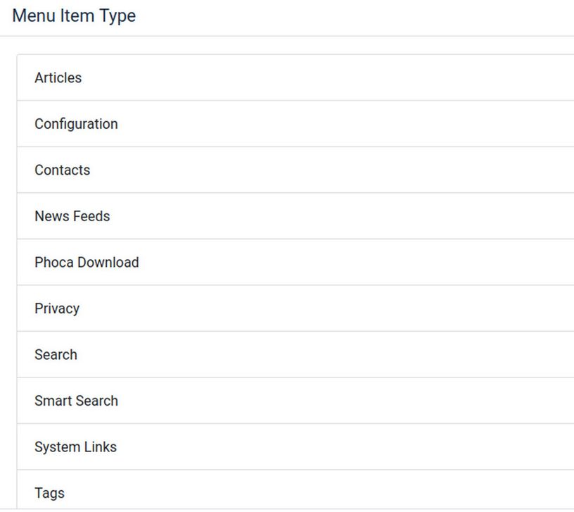Click the Articles label text
This screenshot has width=574, height=512.
point(58,78)
